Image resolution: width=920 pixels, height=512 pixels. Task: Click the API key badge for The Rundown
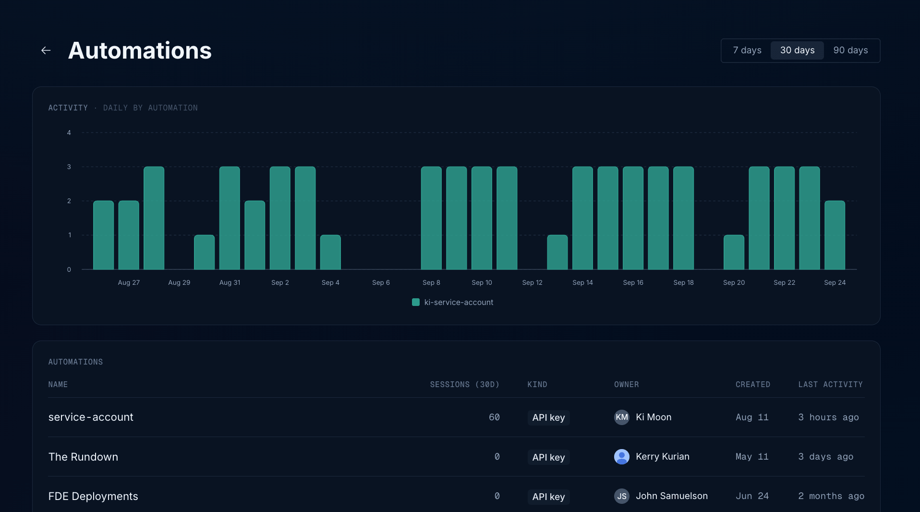pyautogui.click(x=548, y=457)
